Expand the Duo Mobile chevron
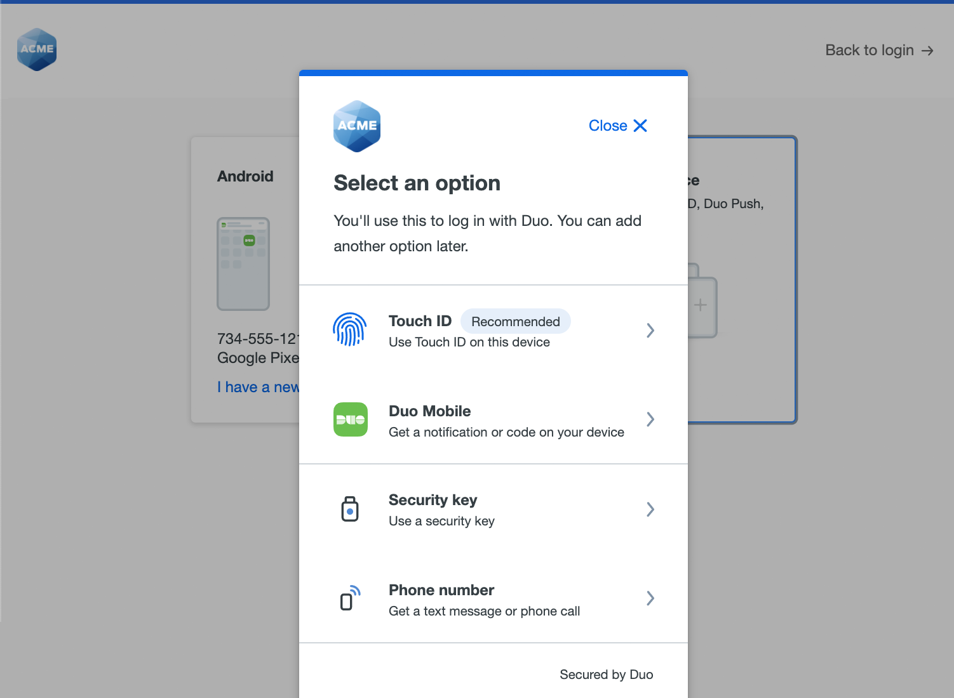The image size is (954, 698). (x=650, y=419)
